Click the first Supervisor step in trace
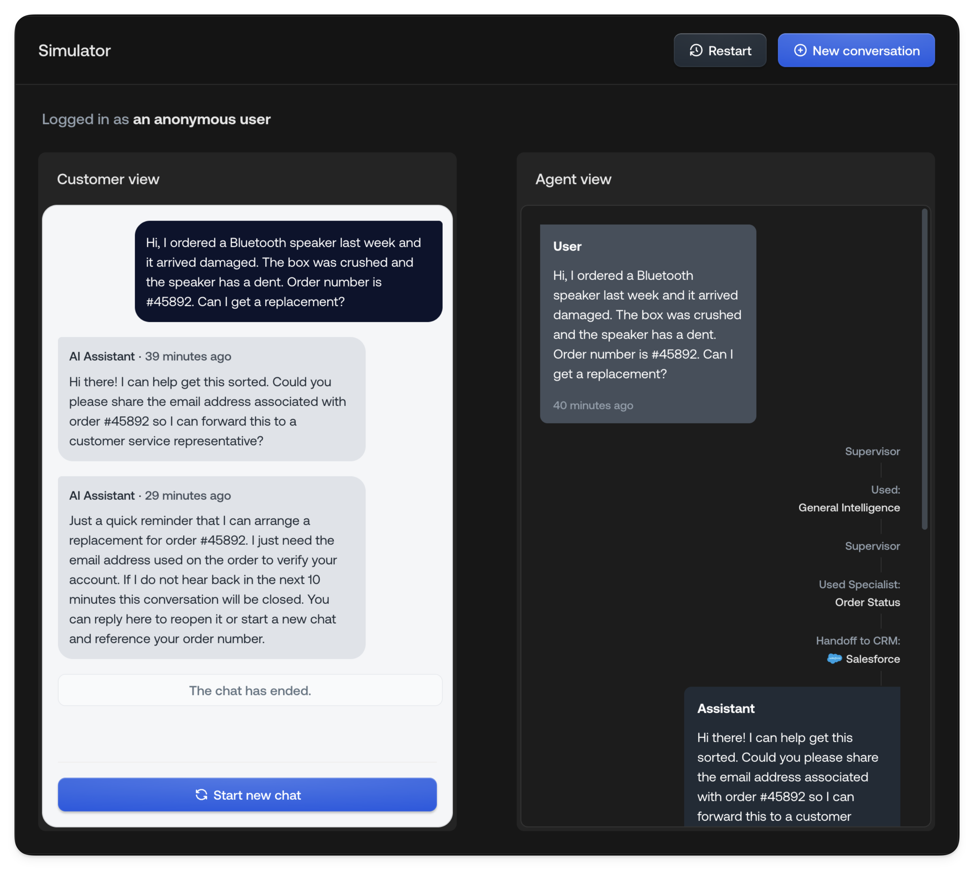 click(x=872, y=451)
